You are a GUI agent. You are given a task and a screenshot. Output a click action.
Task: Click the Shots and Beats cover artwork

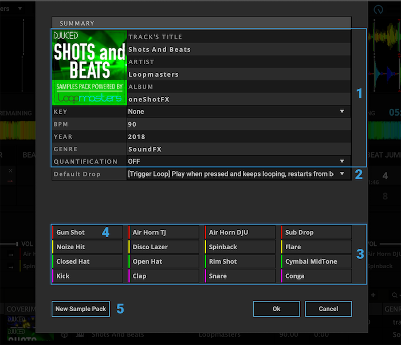(x=89, y=68)
